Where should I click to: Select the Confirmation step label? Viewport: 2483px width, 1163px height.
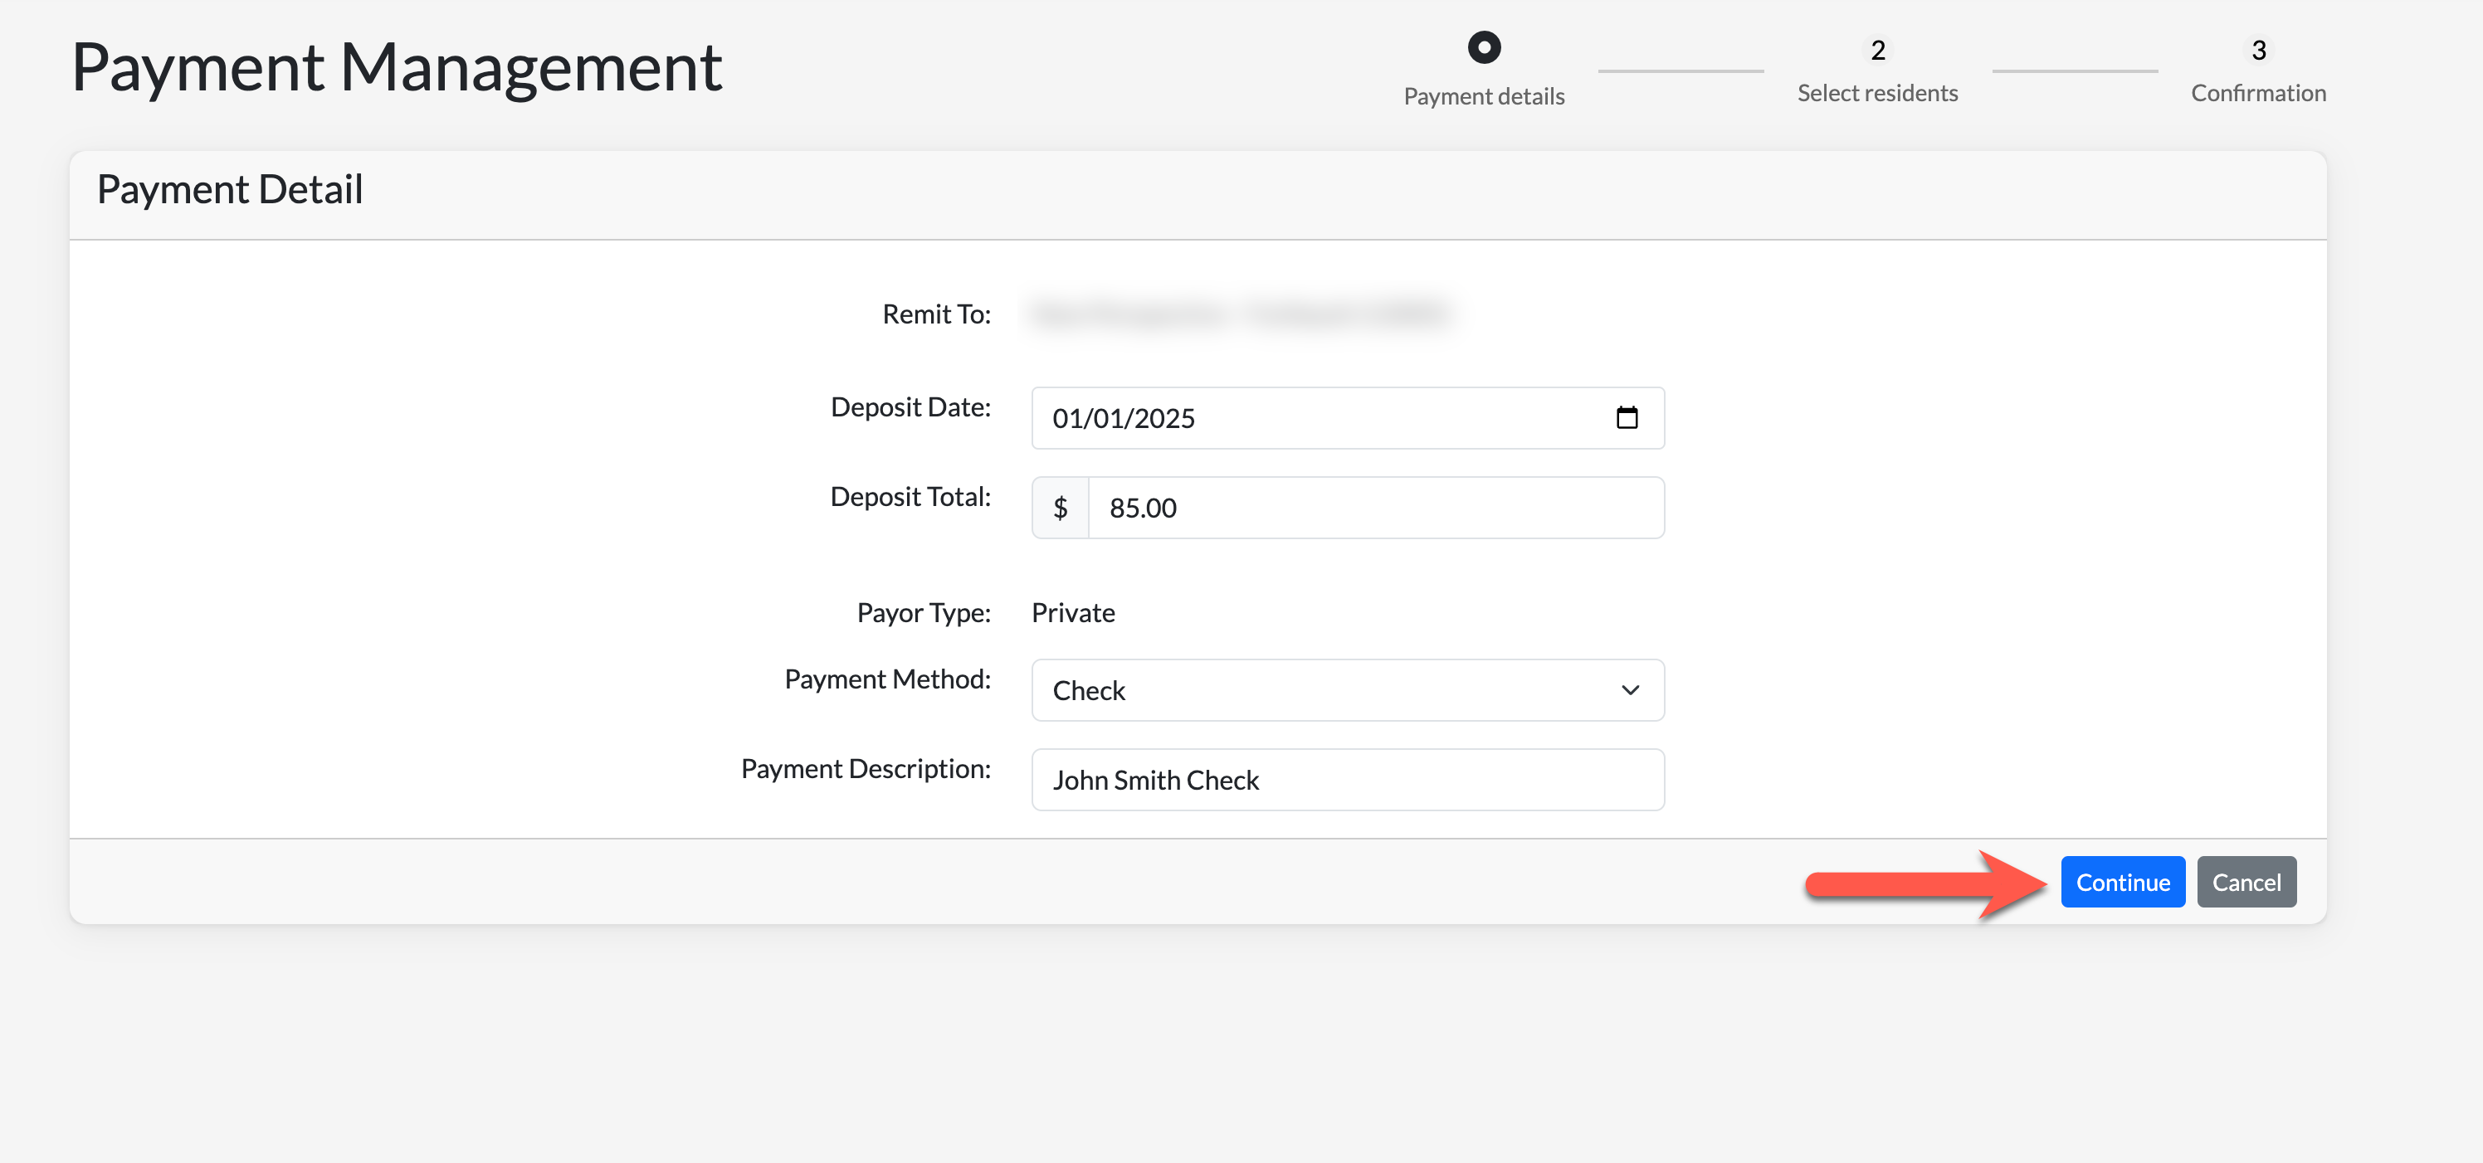click(2257, 94)
